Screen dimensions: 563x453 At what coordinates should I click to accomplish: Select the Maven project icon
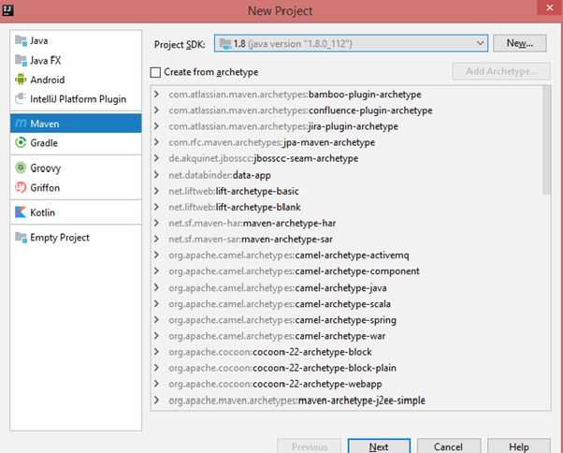21,124
